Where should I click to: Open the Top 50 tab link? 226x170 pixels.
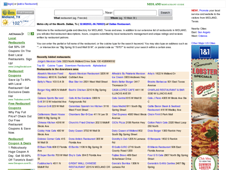coord(41,66)
